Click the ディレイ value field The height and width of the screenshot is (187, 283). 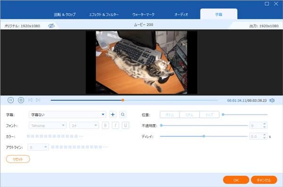click(x=256, y=136)
